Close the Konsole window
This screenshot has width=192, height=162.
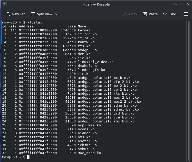tap(188, 4)
